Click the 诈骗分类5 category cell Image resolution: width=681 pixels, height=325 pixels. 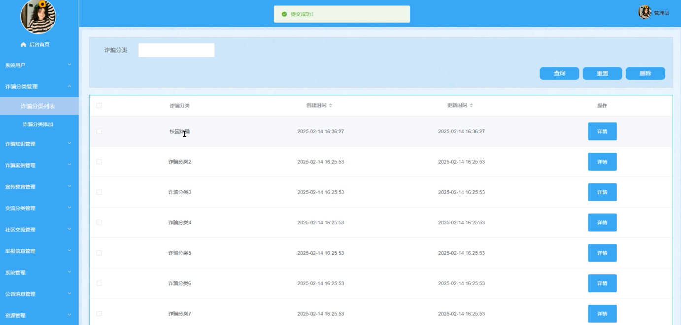click(x=180, y=253)
